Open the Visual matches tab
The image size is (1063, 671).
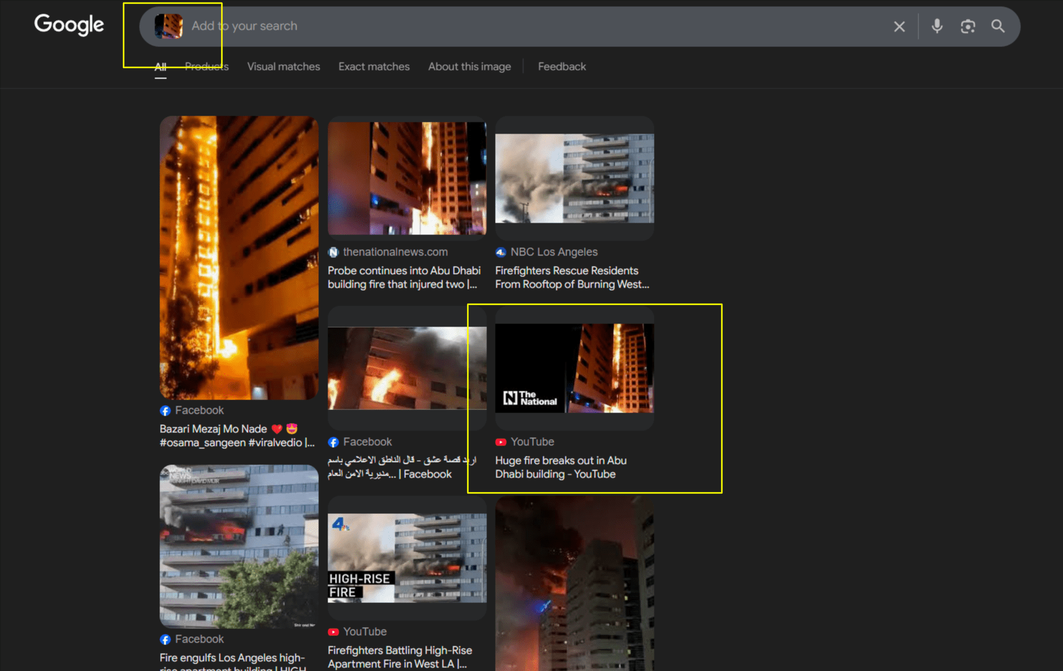[x=284, y=67]
